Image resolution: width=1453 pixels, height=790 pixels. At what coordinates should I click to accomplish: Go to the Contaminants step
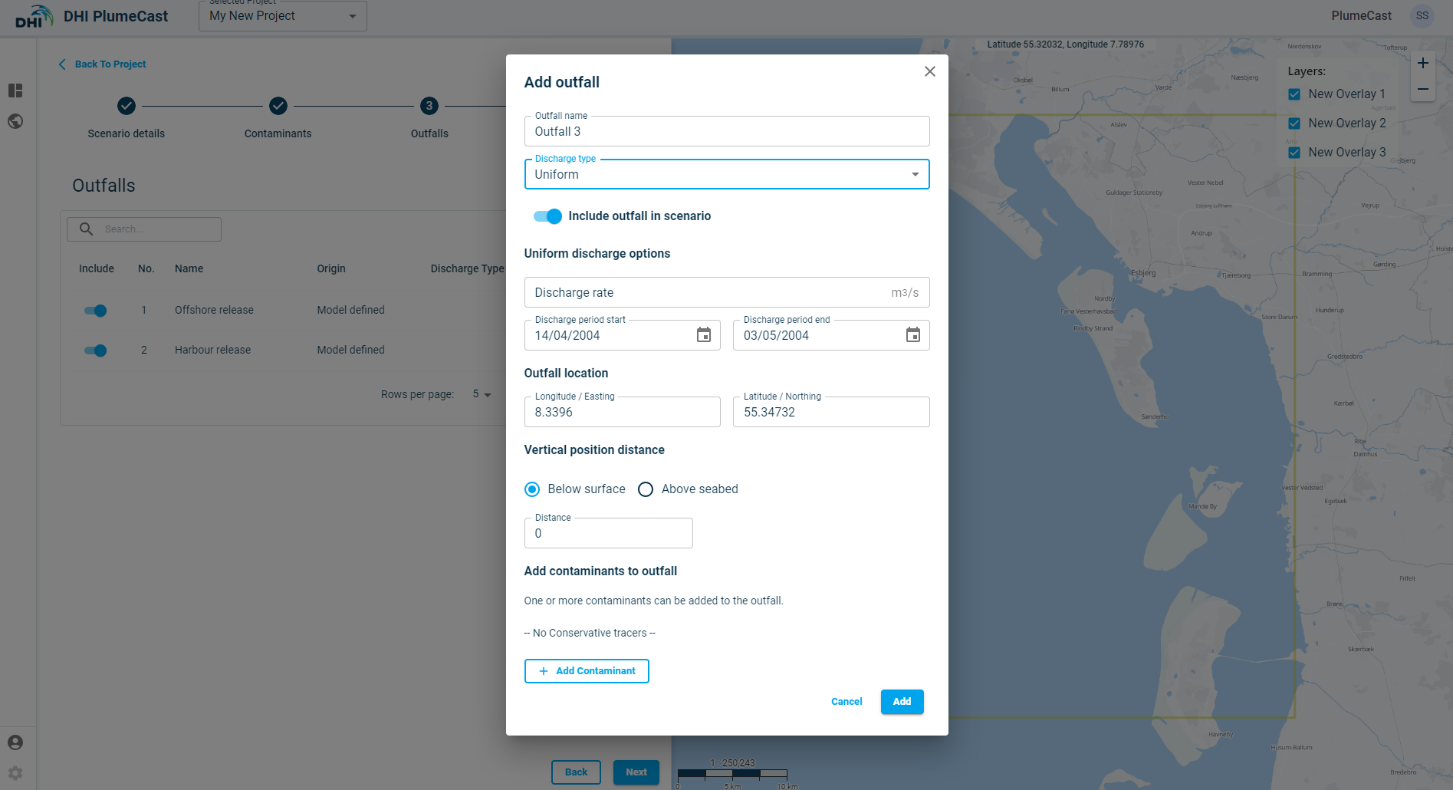278,106
